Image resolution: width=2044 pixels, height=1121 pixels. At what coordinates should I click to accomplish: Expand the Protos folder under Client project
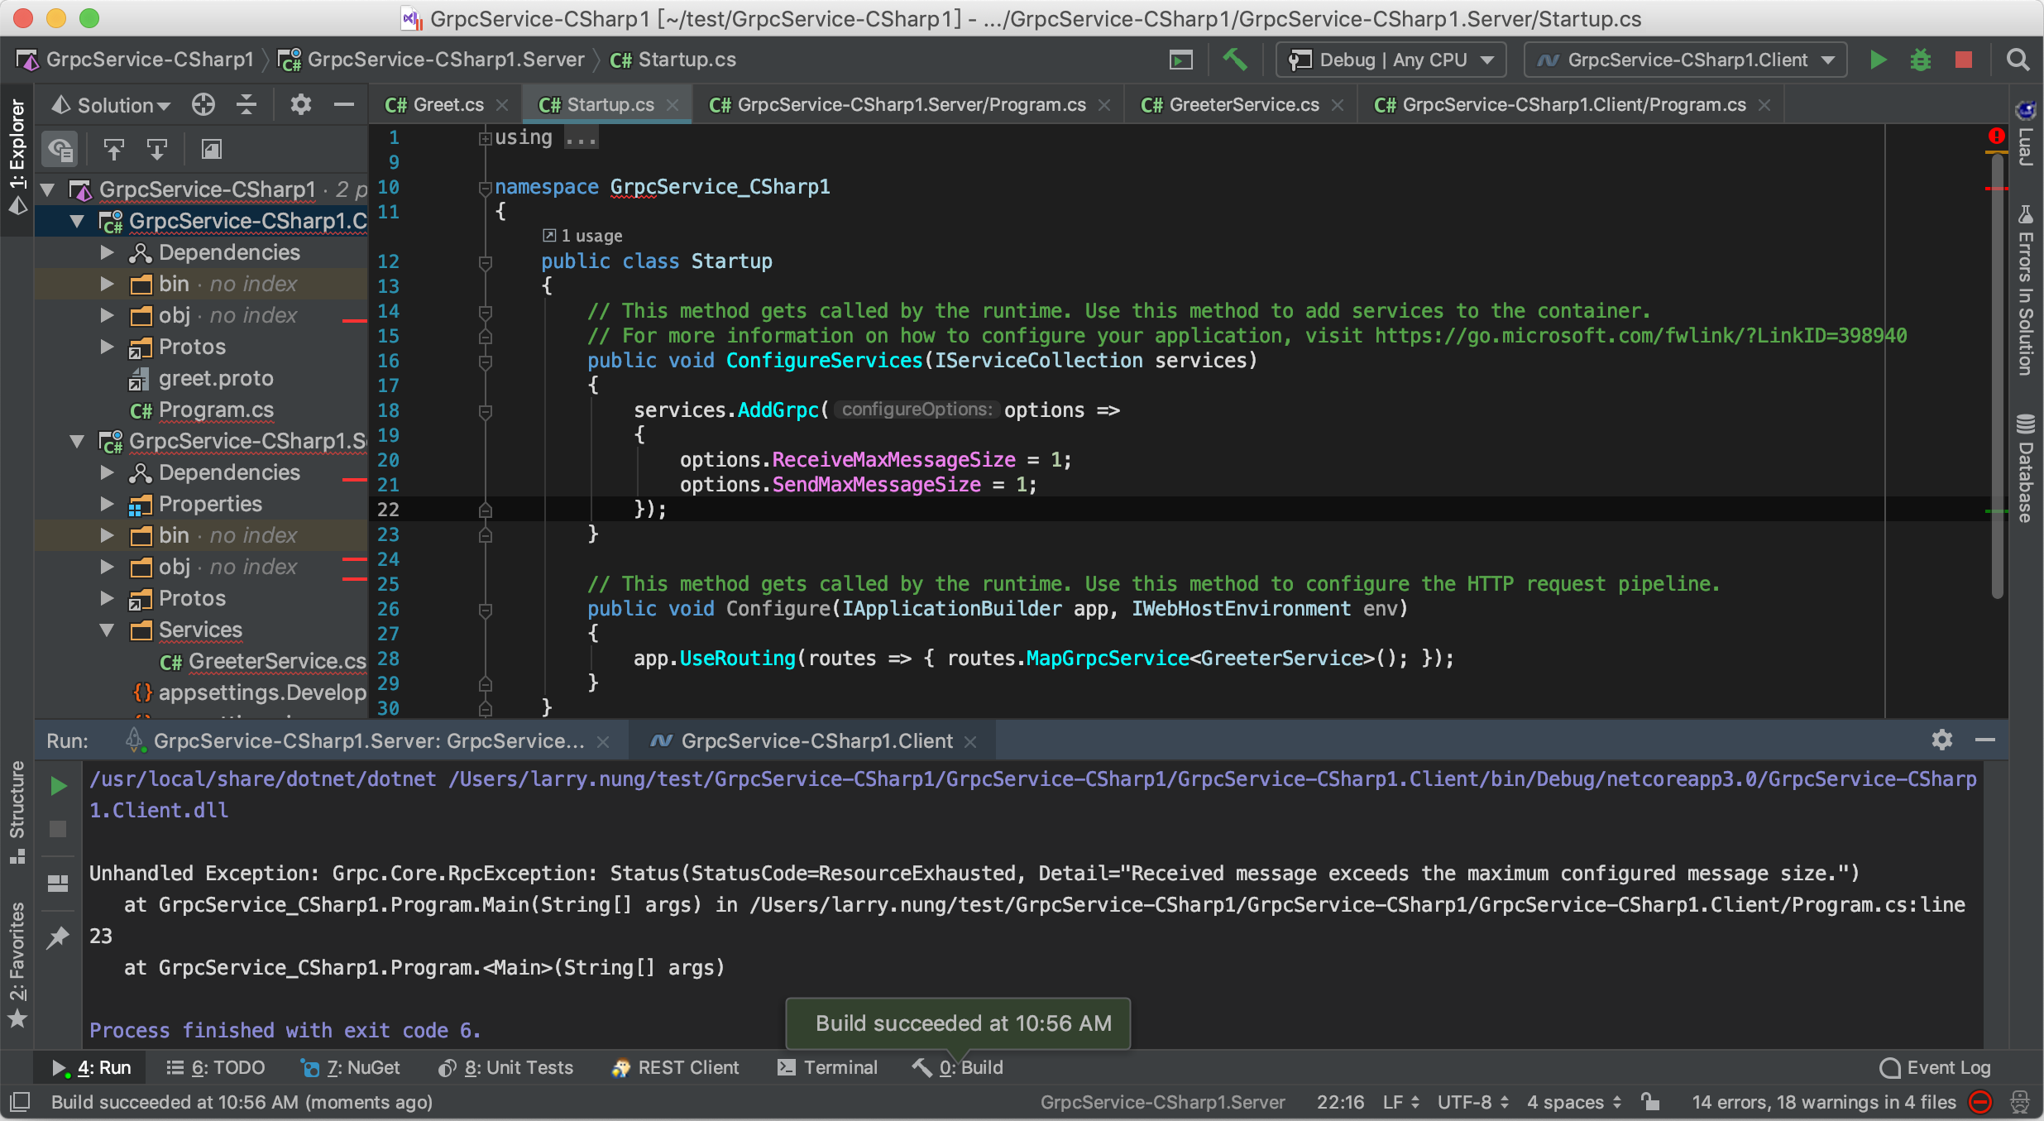tap(107, 347)
